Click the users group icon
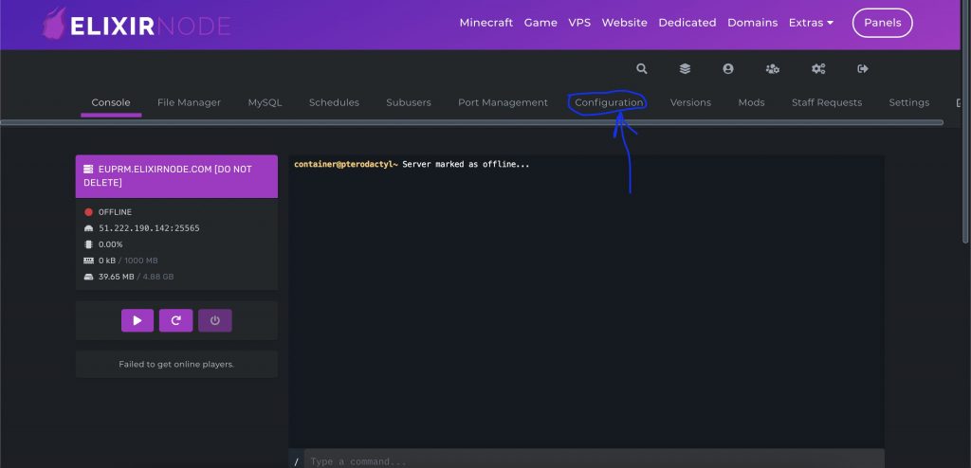This screenshot has width=971, height=468. pos(772,69)
